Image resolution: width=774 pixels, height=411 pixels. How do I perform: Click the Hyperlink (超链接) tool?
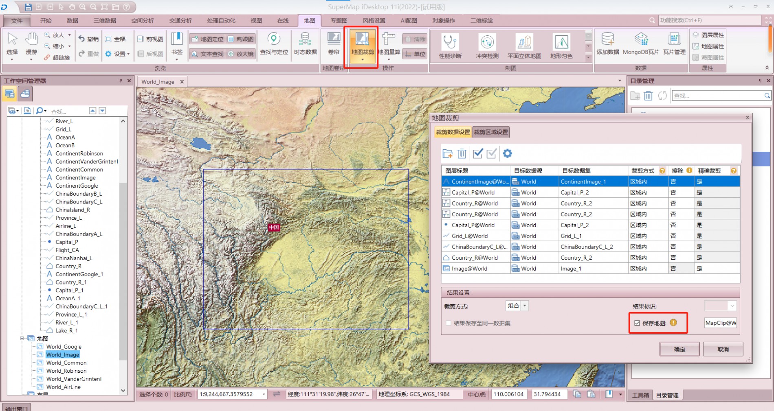point(57,57)
